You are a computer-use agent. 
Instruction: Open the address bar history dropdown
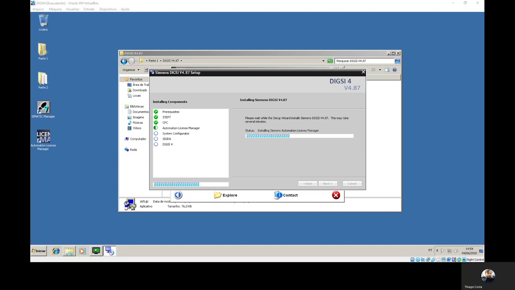pyautogui.click(x=323, y=61)
